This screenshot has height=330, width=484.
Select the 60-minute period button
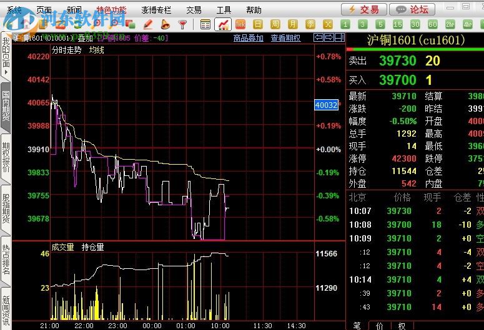click(x=433, y=24)
